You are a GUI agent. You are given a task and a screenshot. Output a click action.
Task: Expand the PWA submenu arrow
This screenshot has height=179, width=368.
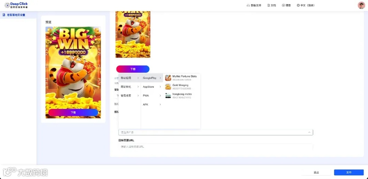click(160, 96)
